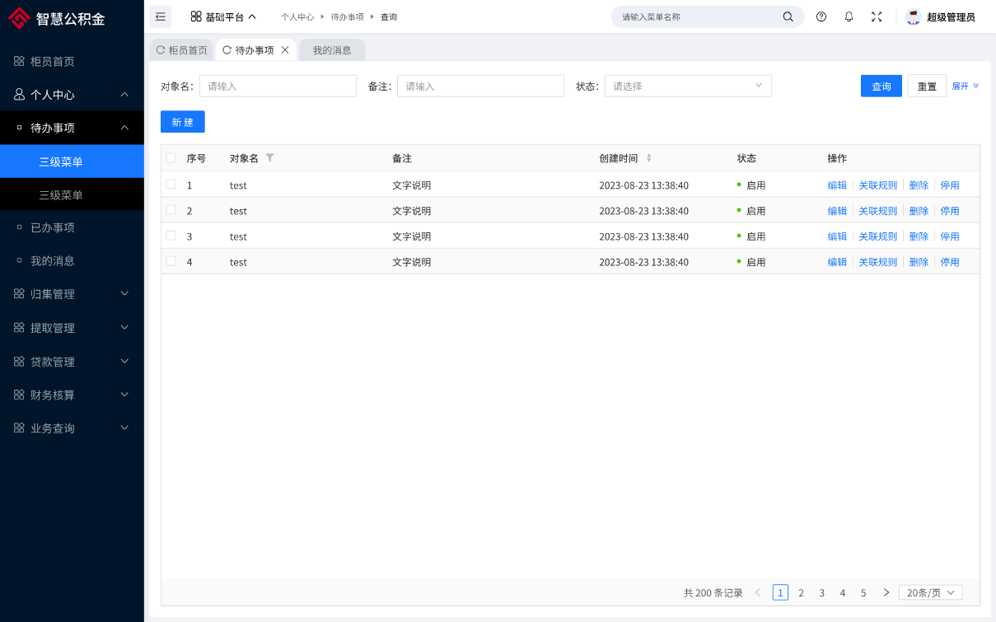The image size is (996, 622).
Task: Click the search magnifier icon in top bar
Action: pos(788,16)
